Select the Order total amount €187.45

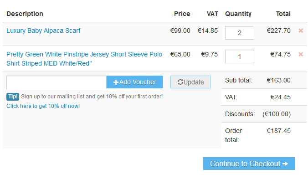(x=278, y=131)
